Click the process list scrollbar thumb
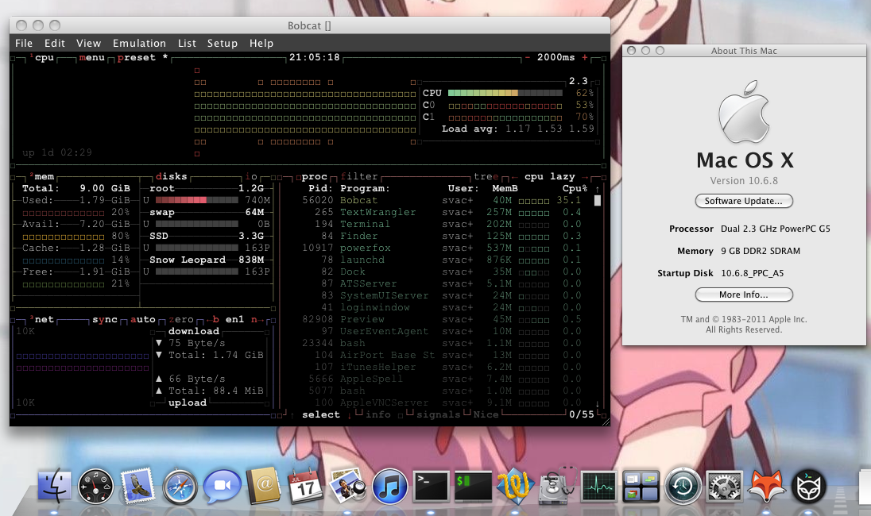 [598, 200]
